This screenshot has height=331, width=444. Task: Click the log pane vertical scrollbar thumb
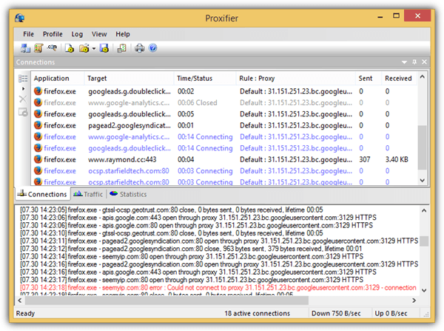[424, 241]
